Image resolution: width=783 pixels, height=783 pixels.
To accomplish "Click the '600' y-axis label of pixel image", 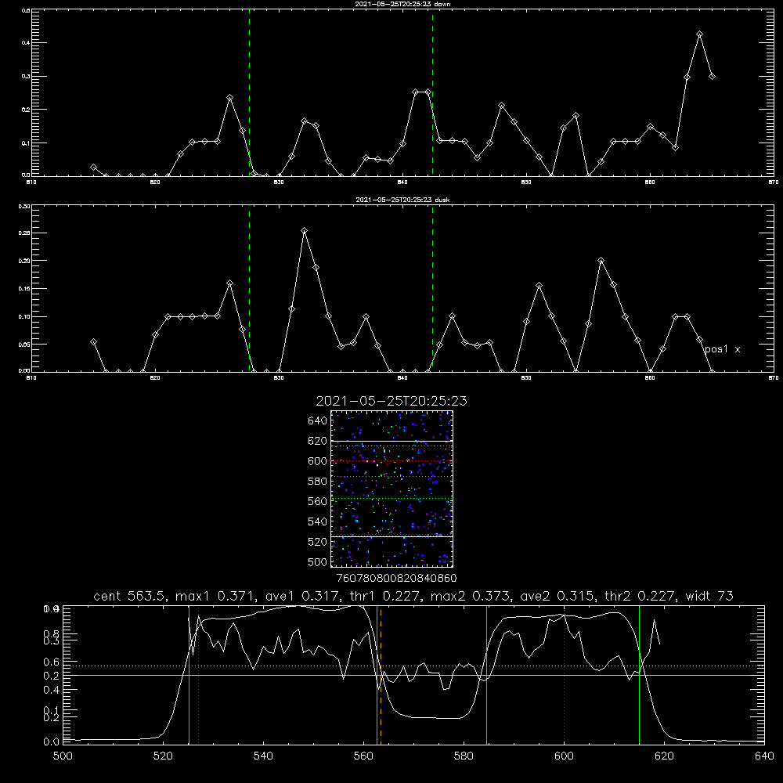I will click(318, 461).
